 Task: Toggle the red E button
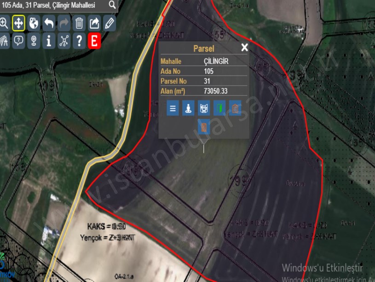pyautogui.click(x=94, y=41)
